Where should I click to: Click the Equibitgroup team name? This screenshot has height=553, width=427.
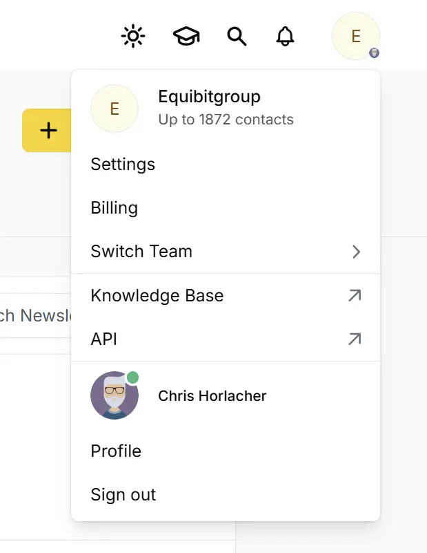point(209,97)
